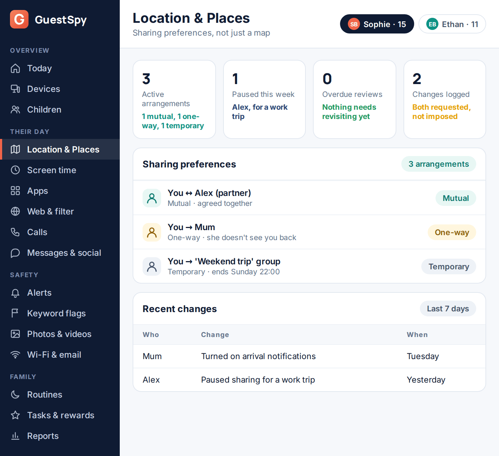The height and width of the screenshot is (456, 499).
Task: Click the yellow person icon beside Mum
Action: tap(152, 232)
